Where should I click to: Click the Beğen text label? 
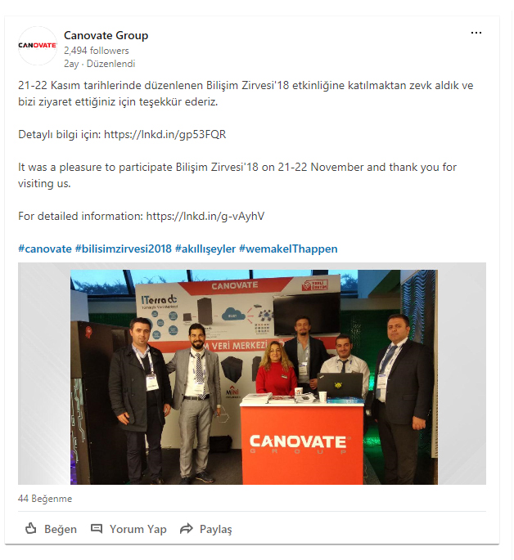tap(61, 529)
